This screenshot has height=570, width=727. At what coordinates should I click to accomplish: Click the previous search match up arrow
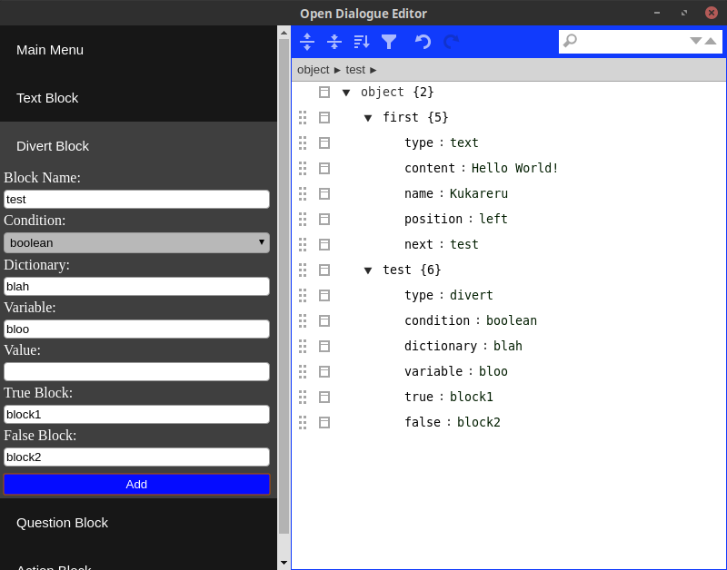coord(710,41)
